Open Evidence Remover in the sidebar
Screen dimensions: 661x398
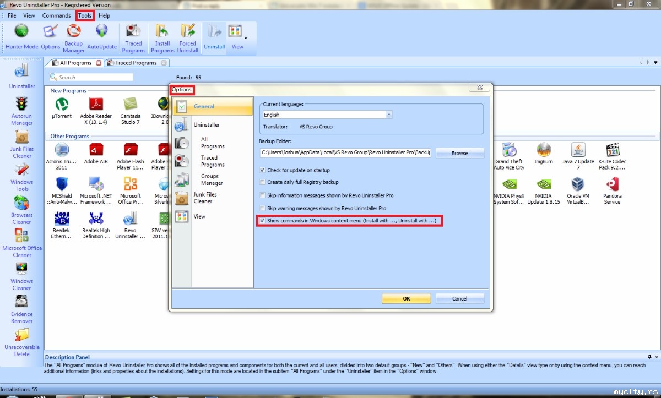pyautogui.click(x=22, y=309)
